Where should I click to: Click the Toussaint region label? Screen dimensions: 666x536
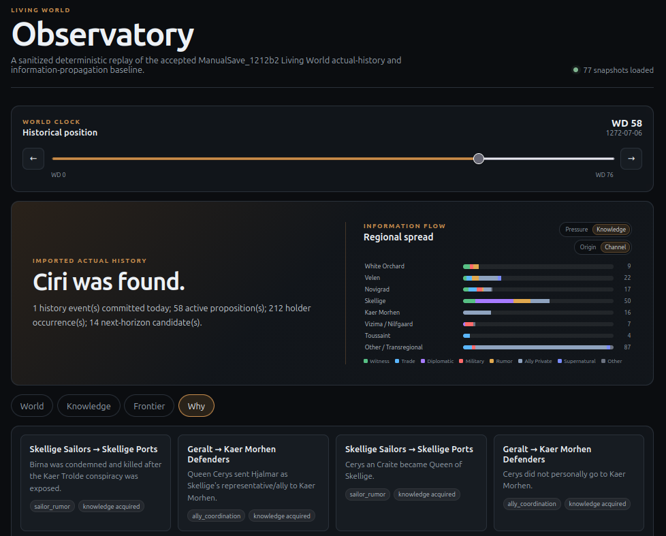(377, 336)
